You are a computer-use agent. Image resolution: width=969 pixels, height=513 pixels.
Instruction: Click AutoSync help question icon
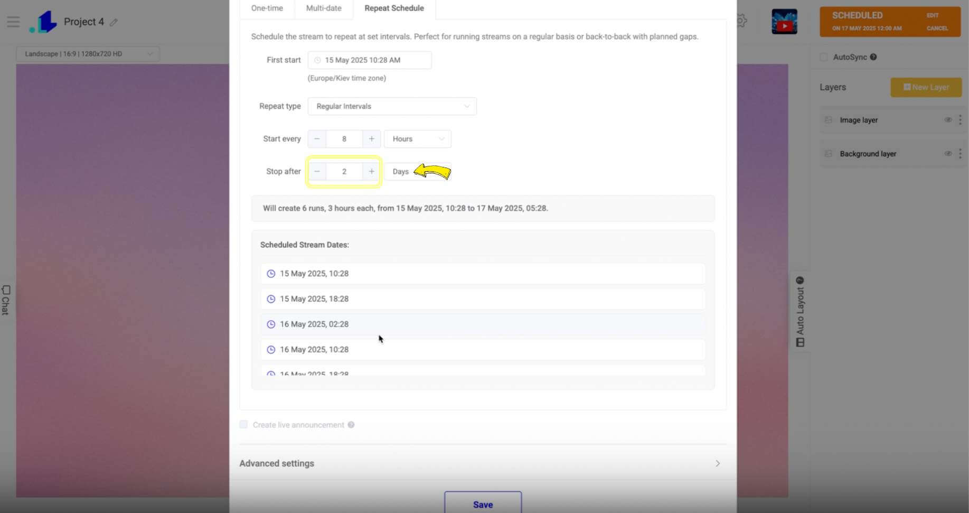[873, 57]
